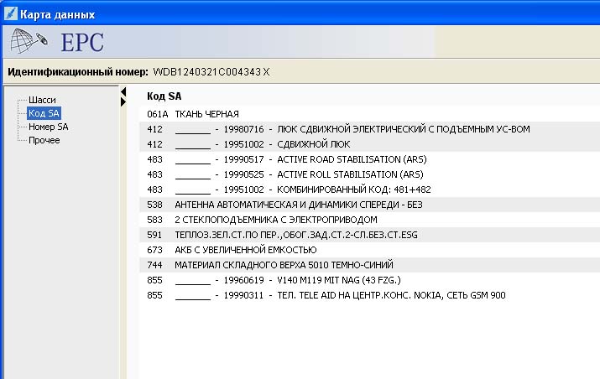Viewport: 600px width, 379px height.
Task: Select row 591 ТЕПЛОЗ.ЗЕЛ.СТ.
Action: point(369,235)
